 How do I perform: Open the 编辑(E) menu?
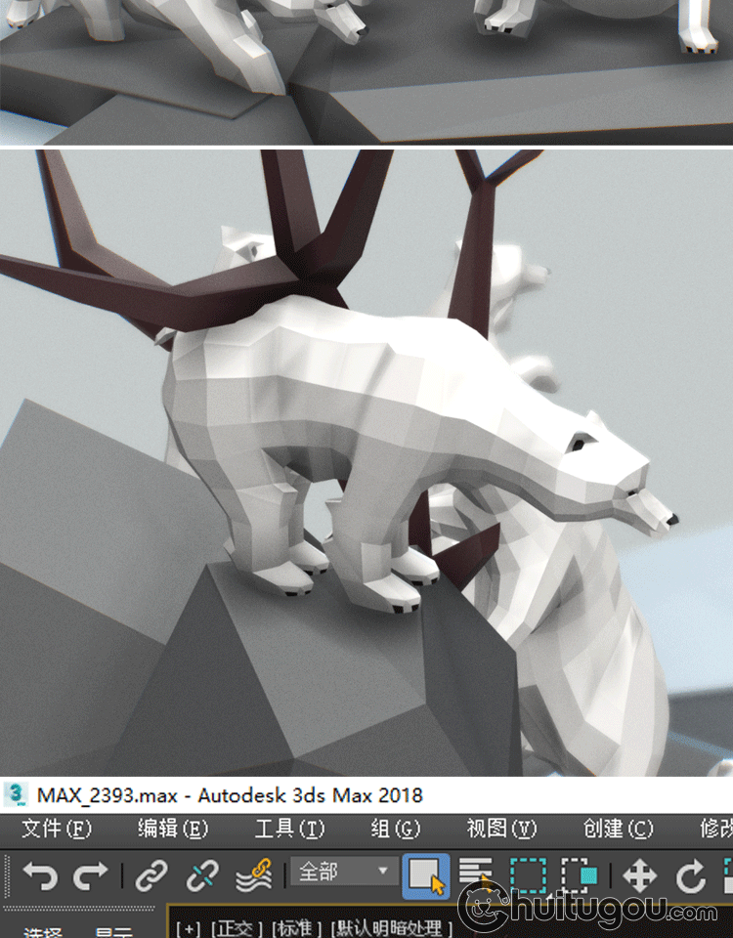pos(173,829)
